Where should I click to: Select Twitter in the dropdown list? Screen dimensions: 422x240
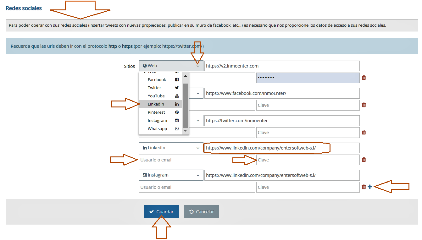coord(160,88)
